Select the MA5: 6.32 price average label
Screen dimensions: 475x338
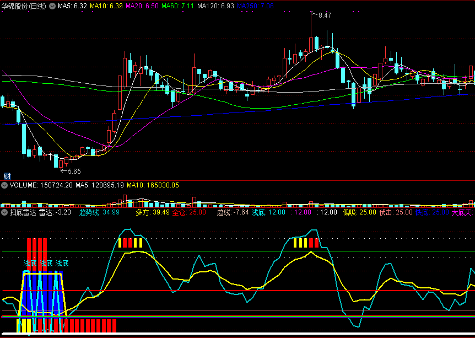click(72, 6)
